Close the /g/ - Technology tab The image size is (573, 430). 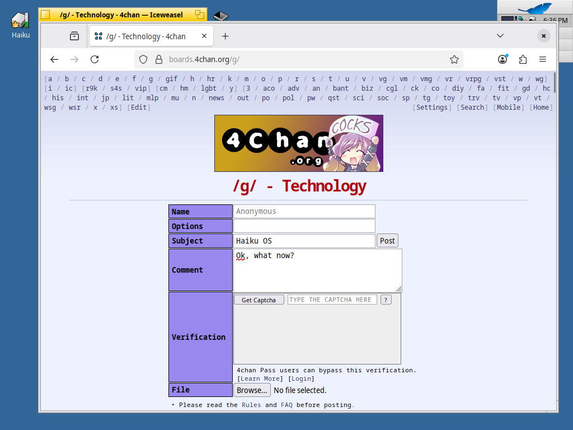(x=204, y=36)
